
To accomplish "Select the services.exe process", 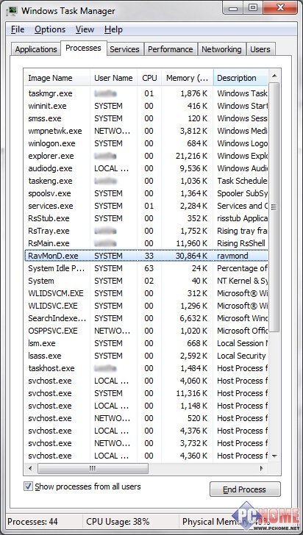I will coord(146,206).
